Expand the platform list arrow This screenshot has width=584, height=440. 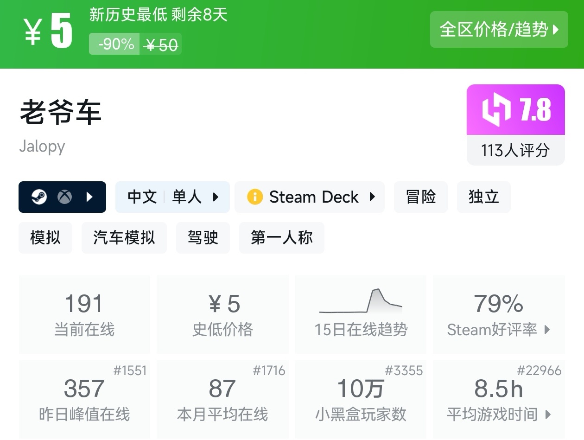pos(90,197)
